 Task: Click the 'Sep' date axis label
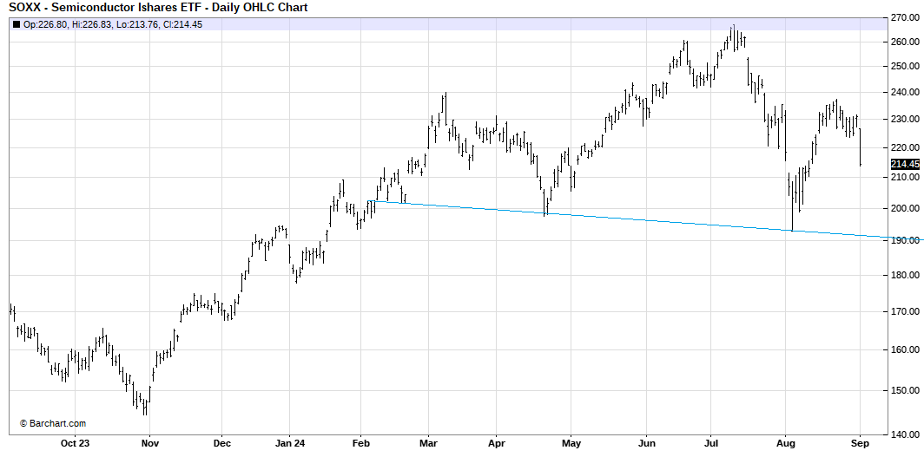[x=860, y=443]
